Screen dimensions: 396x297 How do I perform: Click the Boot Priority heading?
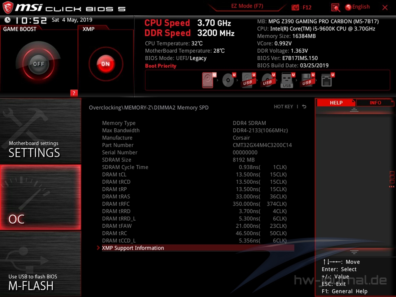tap(161, 66)
